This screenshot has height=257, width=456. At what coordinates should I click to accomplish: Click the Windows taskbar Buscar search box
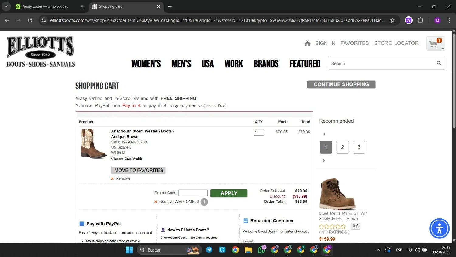pyautogui.click(x=169, y=250)
